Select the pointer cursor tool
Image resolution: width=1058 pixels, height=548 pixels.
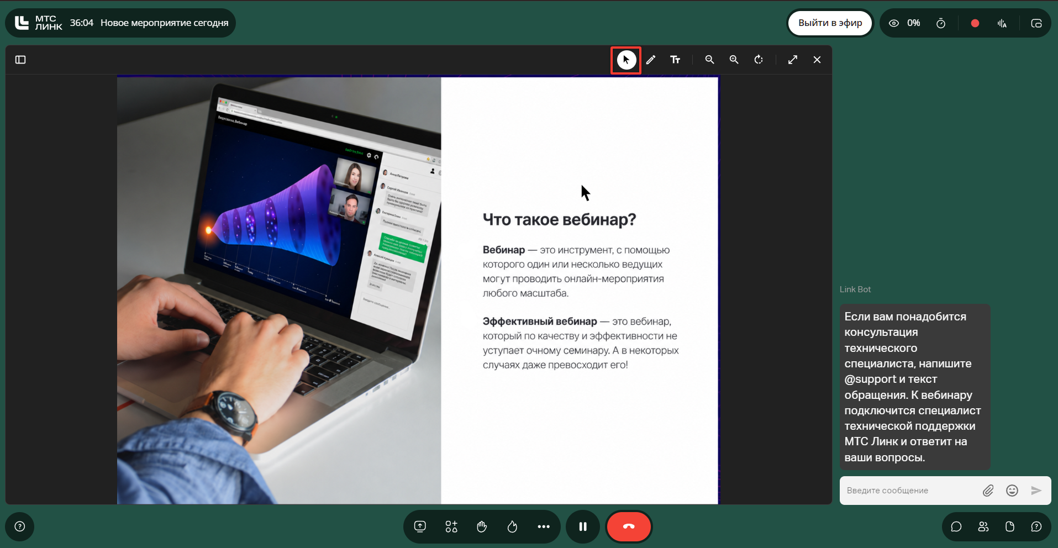[626, 60]
